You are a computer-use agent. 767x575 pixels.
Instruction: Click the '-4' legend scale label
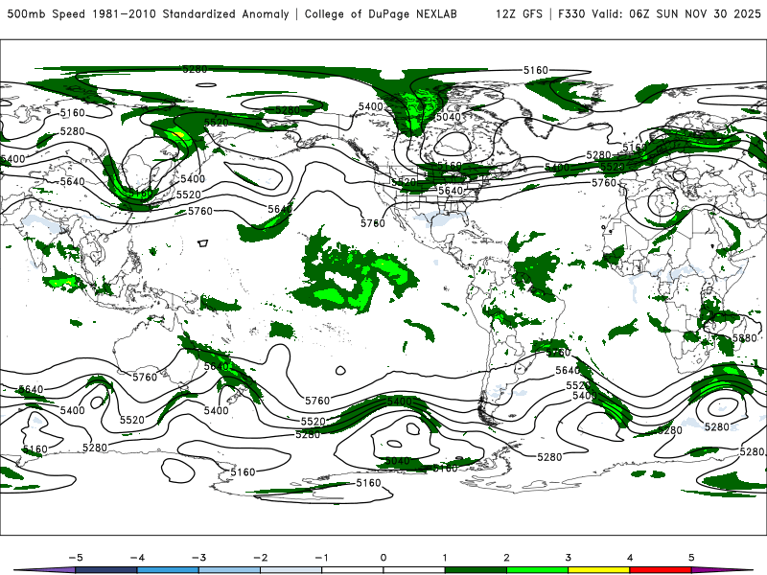(137, 558)
